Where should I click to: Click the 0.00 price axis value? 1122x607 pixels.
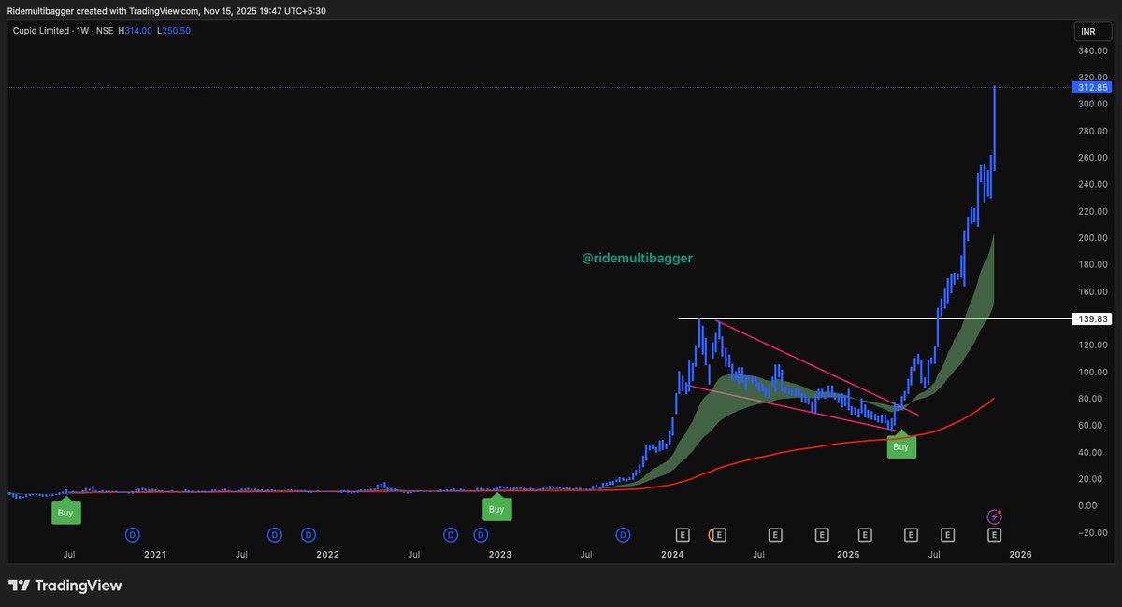1088,505
